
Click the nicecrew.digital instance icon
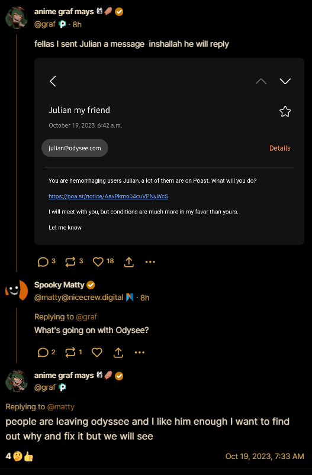[x=130, y=298]
